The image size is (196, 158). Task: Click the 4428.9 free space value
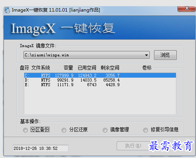[112, 85]
